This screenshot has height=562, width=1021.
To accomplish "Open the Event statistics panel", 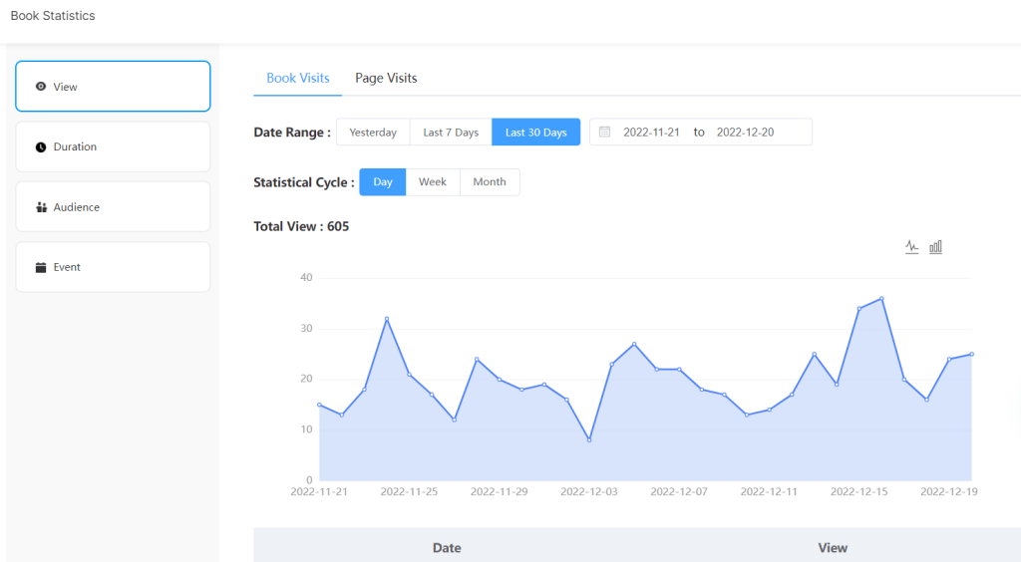I will [x=113, y=267].
